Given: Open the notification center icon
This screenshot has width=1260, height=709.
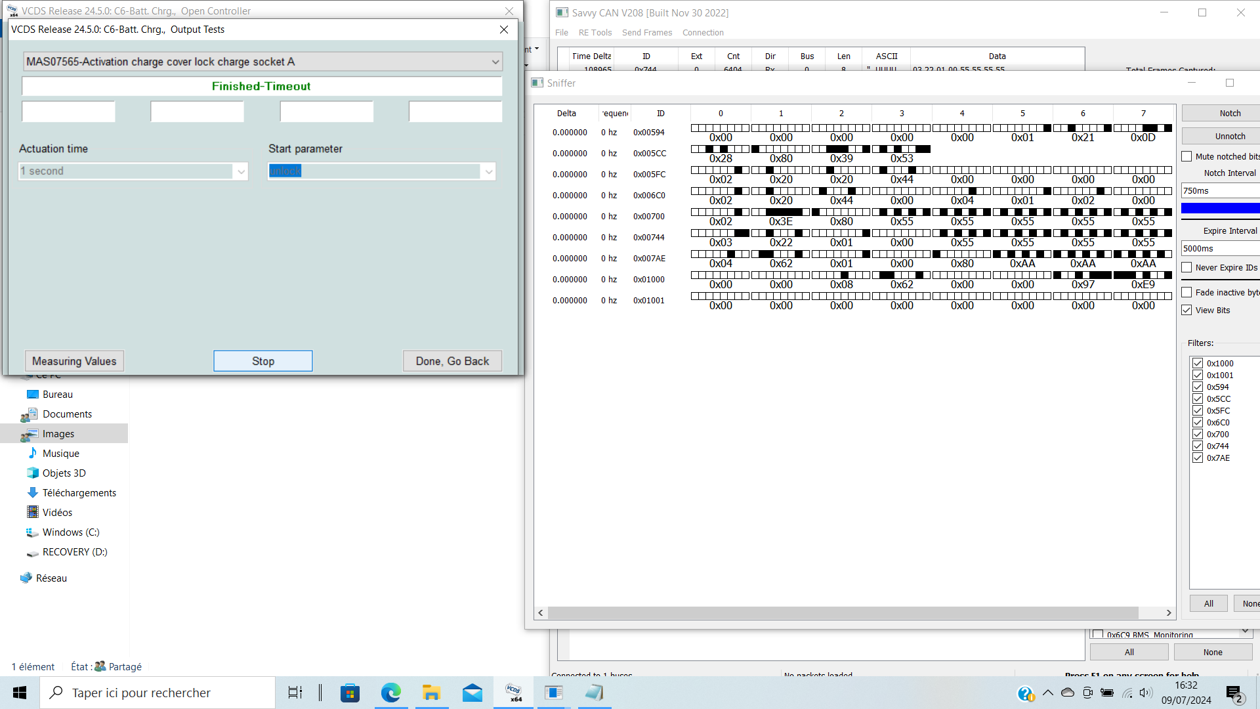Looking at the screenshot, I should (1234, 693).
